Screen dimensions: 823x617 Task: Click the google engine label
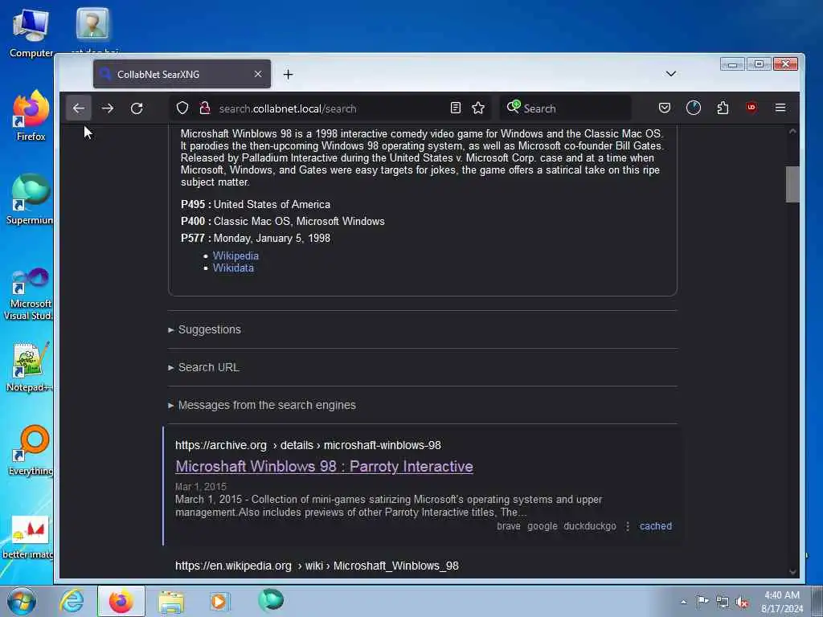tap(543, 525)
